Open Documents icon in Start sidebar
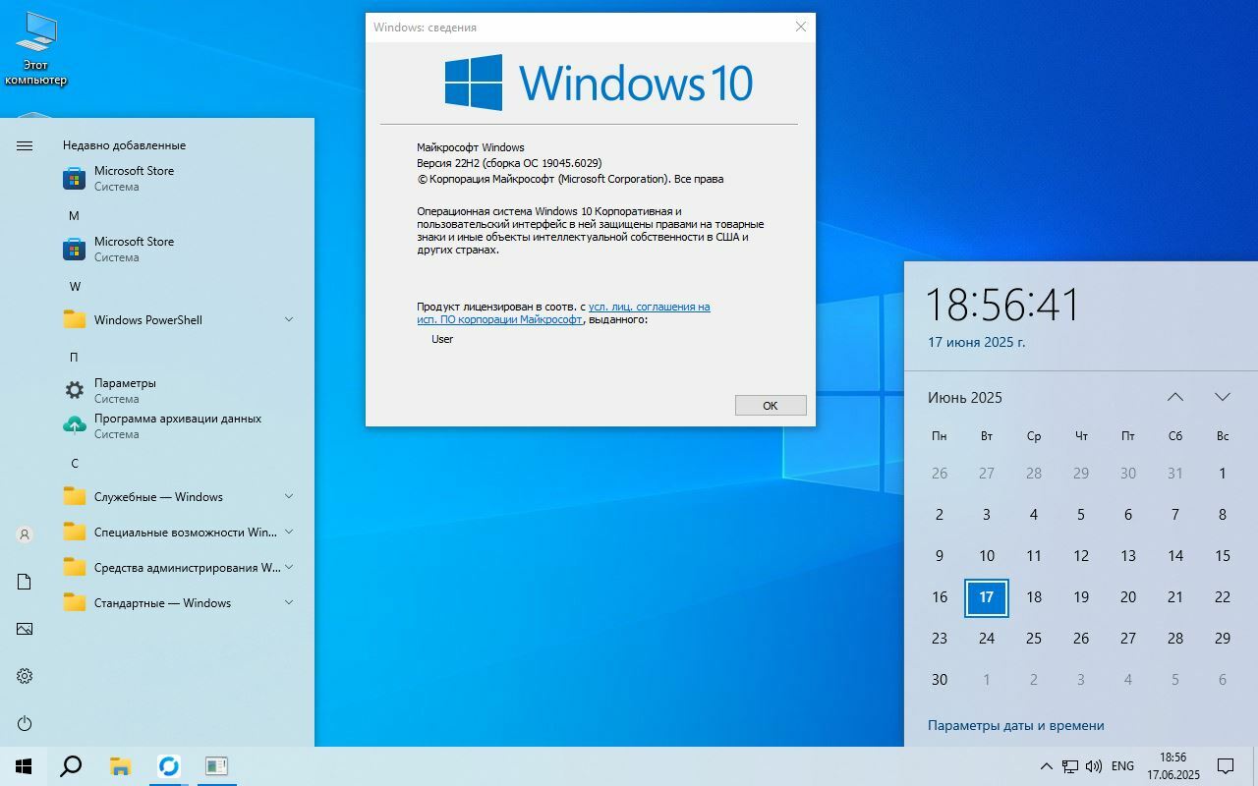 pyautogui.click(x=25, y=582)
